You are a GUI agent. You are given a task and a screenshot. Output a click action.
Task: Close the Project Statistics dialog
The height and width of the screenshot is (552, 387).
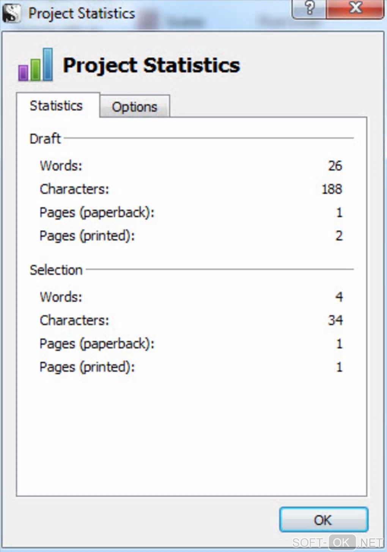(355, 8)
